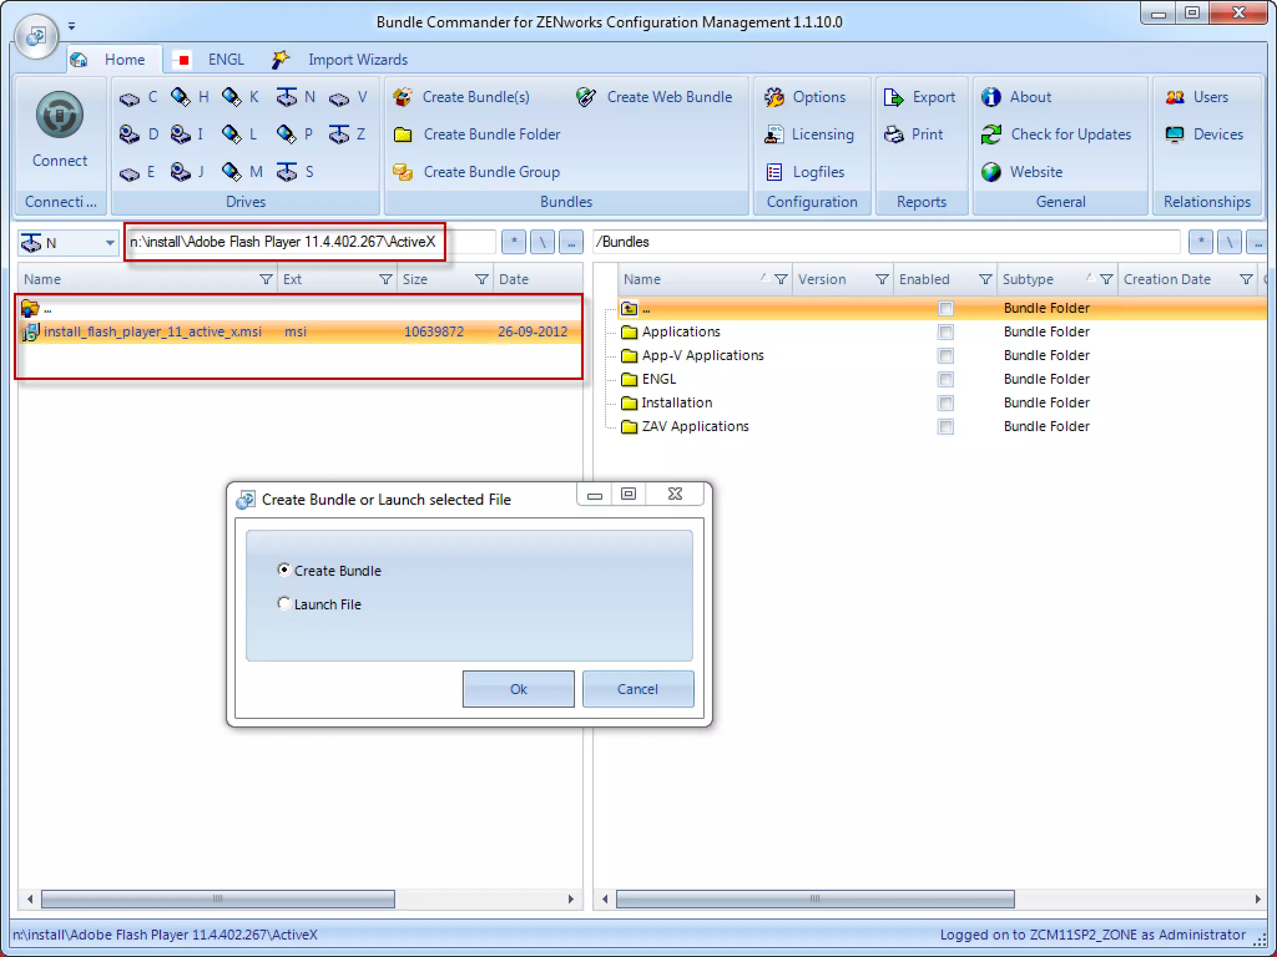The height and width of the screenshot is (957, 1277).
Task: Click the Create Bundle Group icon
Action: click(403, 172)
